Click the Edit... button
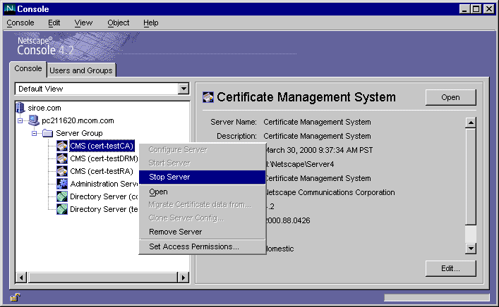This screenshot has height=307, width=499. point(450,268)
